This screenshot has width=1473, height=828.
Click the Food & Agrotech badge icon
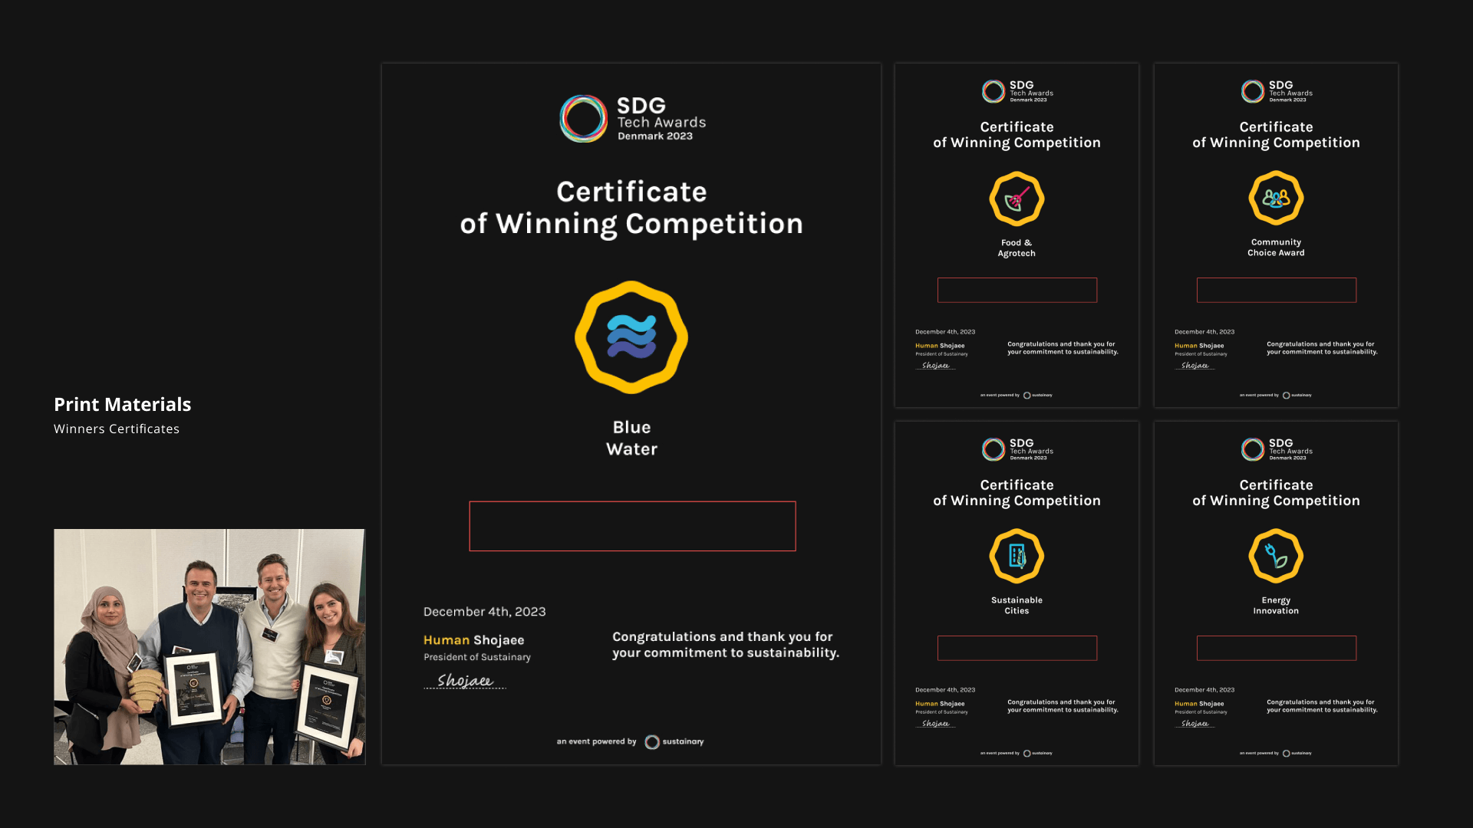1017,199
